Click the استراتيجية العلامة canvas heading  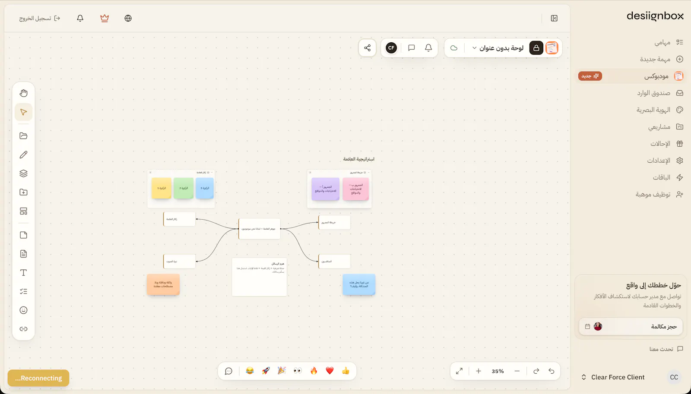click(359, 159)
